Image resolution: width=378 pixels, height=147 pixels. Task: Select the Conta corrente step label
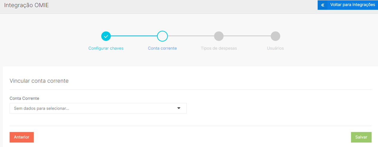162,48
